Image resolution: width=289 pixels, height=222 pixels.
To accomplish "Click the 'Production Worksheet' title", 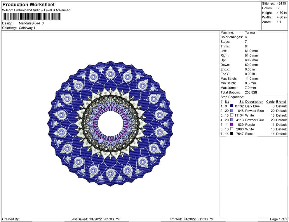I will (x=29, y=5).
